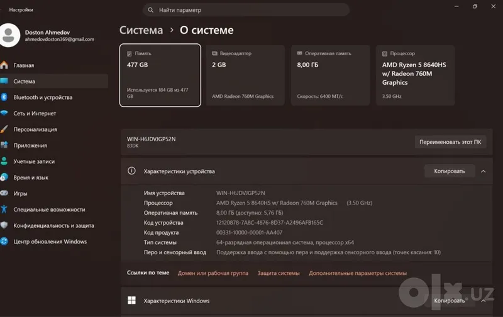The width and height of the screenshot is (503, 317).
Task: Click the System monitor icon in sidebar
Action: [4, 81]
